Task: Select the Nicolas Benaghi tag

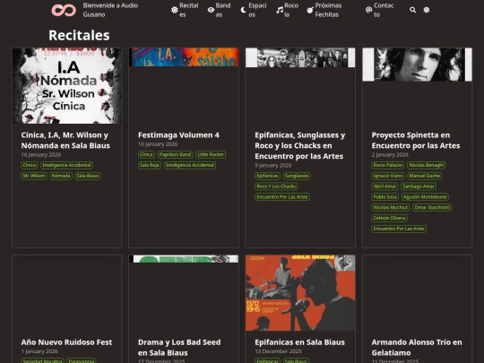Action: click(x=426, y=165)
